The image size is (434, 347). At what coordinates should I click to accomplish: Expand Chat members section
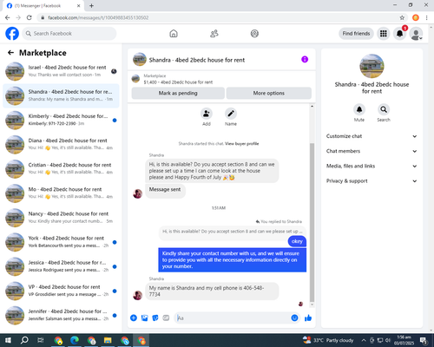tap(372, 151)
